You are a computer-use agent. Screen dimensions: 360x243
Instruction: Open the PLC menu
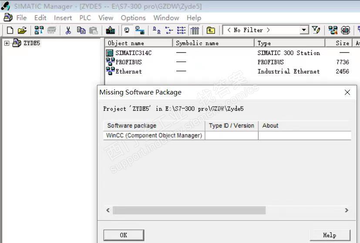coord(85,18)
